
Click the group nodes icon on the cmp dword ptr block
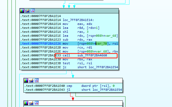click(x=37, y=81)
